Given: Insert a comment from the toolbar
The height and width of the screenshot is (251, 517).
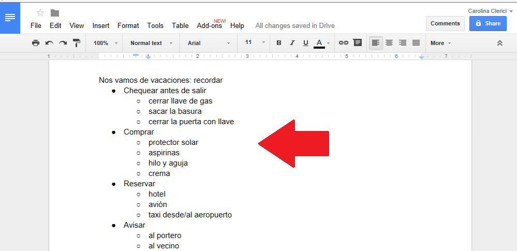Looking at the screenshot, I should [x=357, y=43].
